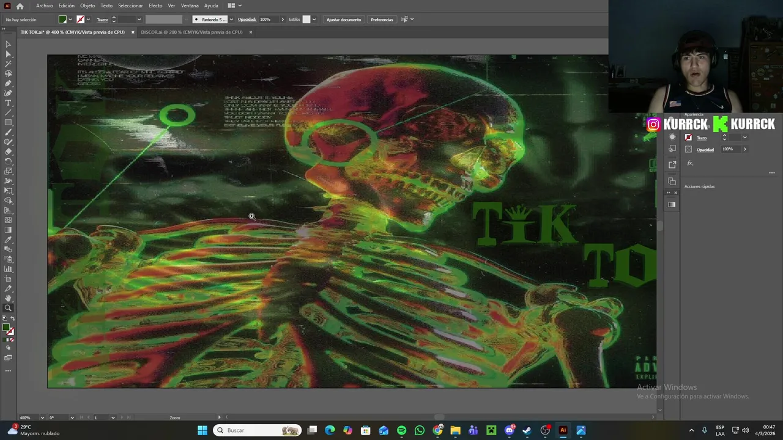Open the Ventana menu
The width and height of the screenshot is (783, 440).
pyautogui.click(x=190, y=5)
